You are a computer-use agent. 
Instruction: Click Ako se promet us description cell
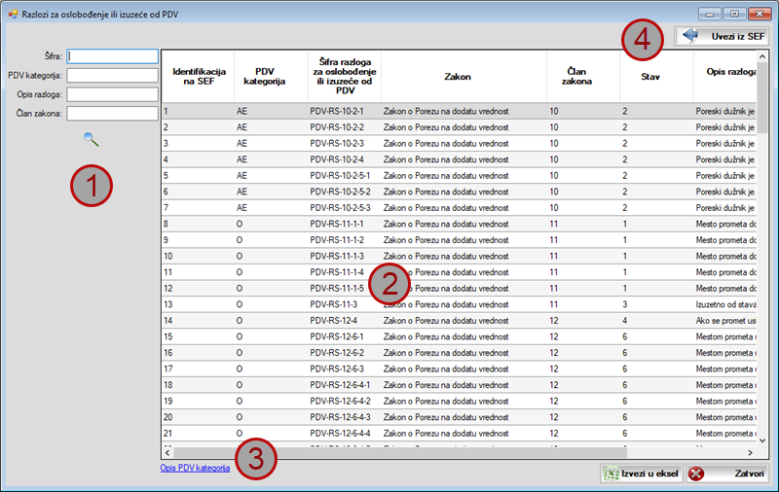725,321
